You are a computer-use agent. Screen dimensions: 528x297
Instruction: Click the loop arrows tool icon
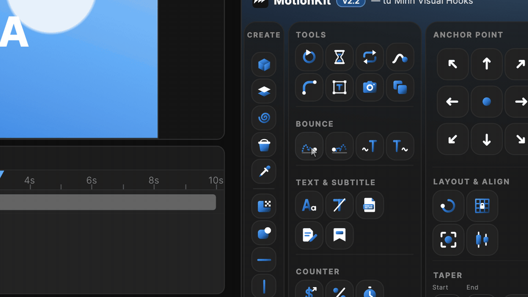point(370,57)
